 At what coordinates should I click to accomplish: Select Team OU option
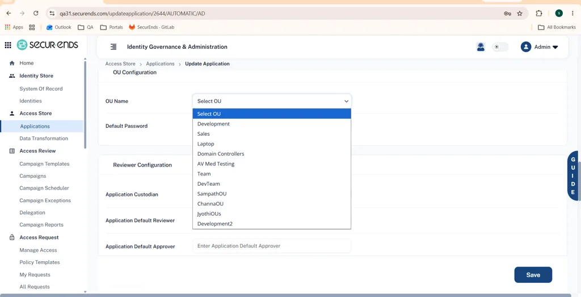[x=272, y=174]
